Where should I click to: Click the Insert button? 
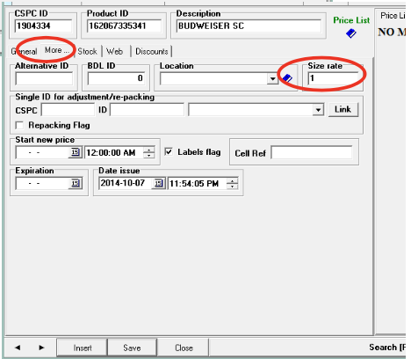[83, 348]
